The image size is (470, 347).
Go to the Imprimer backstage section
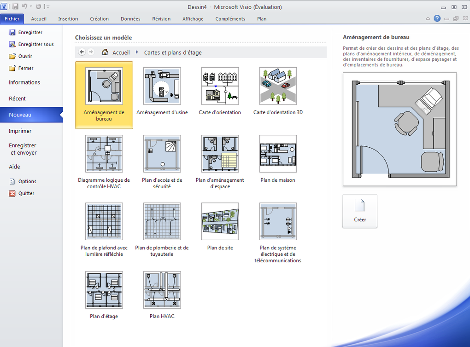[20, 131]
